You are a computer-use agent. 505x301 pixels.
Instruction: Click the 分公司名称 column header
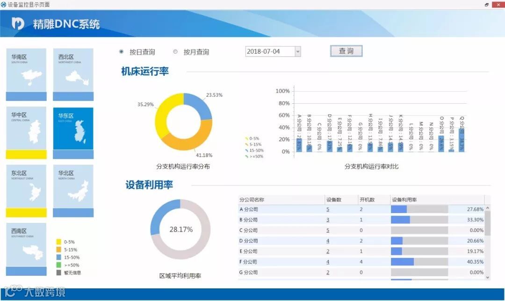pos(281,200)
